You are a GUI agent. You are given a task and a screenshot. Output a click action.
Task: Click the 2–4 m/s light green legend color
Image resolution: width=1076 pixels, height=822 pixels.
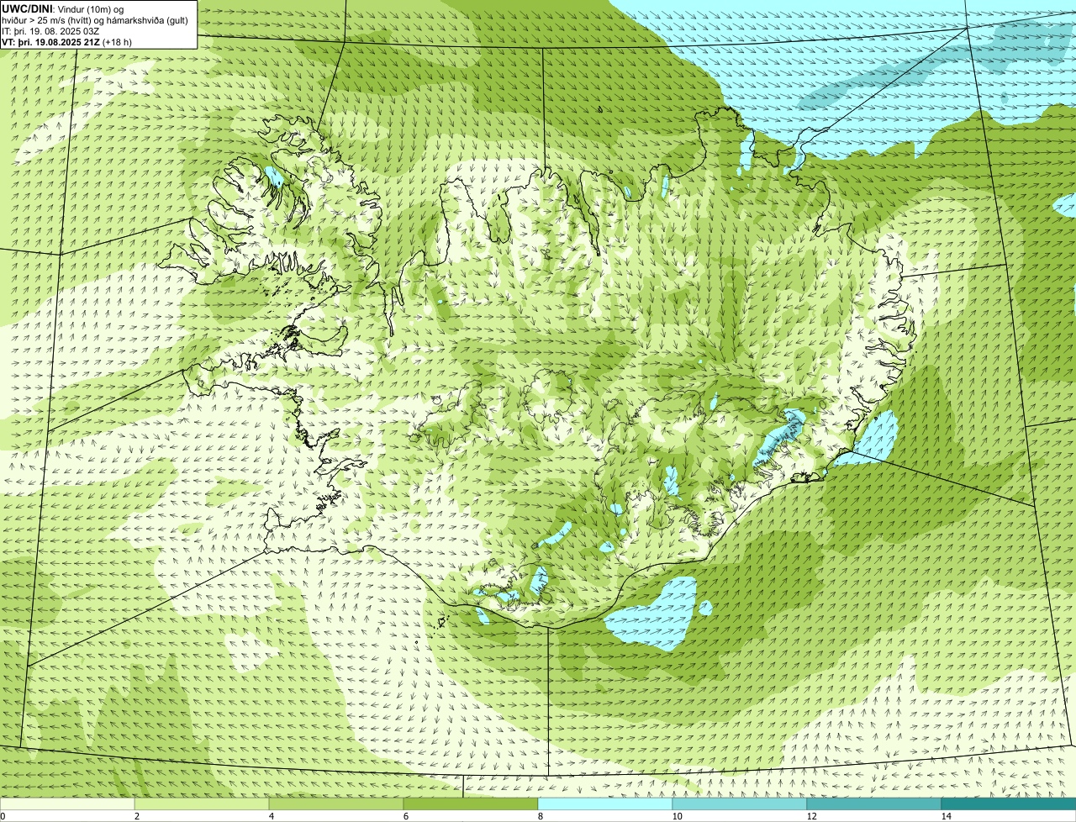point(203,804)
